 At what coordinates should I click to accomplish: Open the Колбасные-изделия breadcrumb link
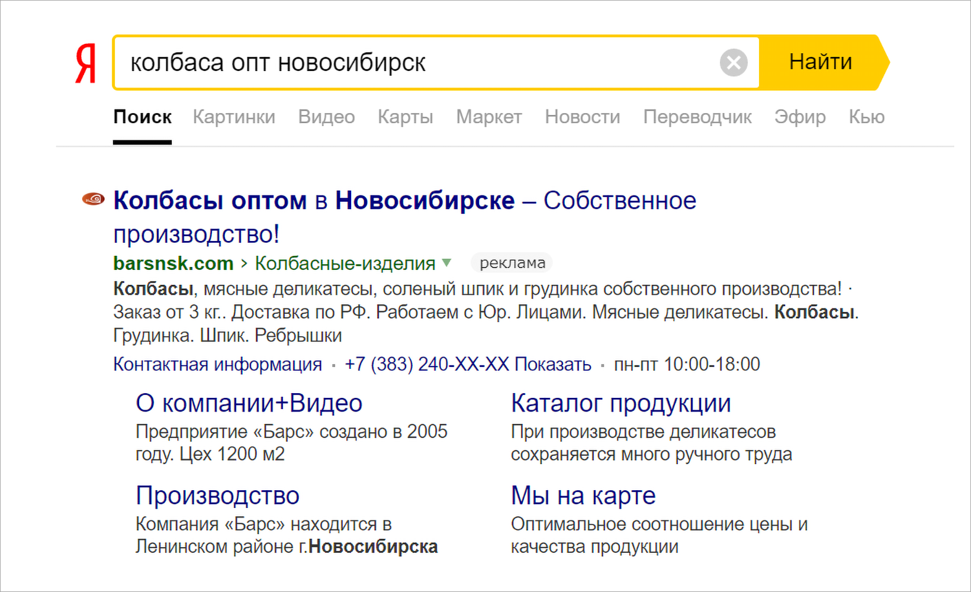tap(345, 263)
